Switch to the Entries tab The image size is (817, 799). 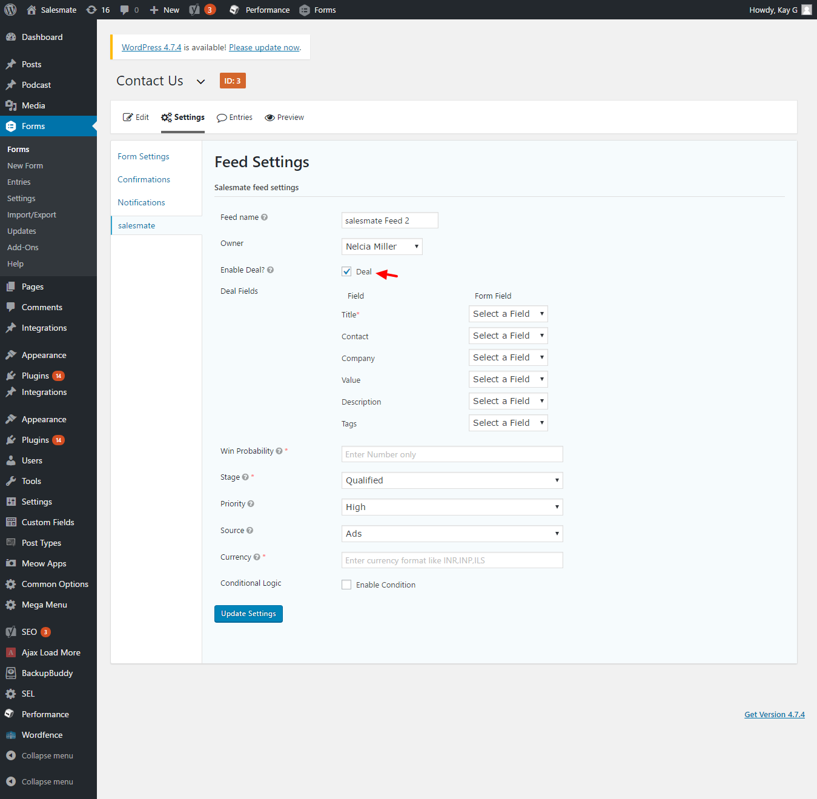pos(235,118)
